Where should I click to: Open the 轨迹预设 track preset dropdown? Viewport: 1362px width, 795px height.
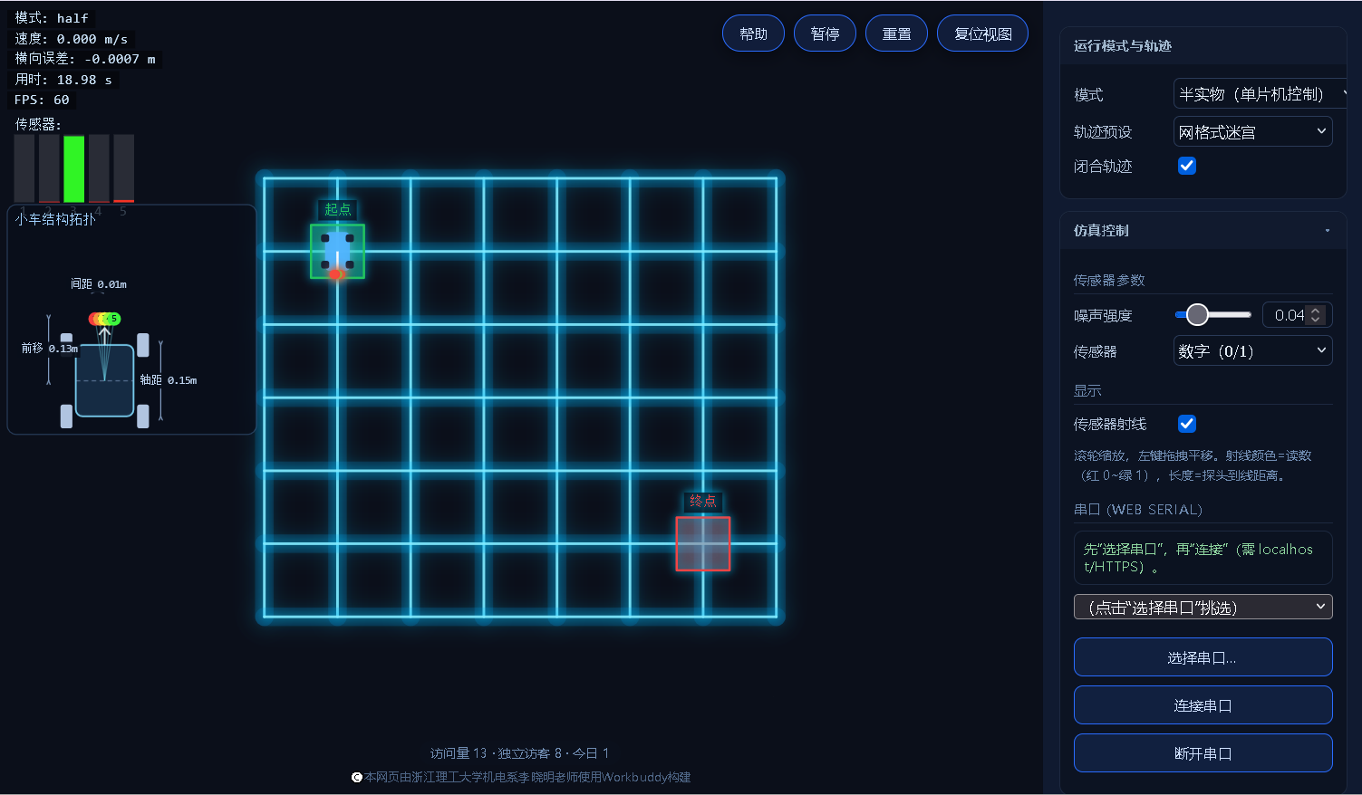point(1252,132)
